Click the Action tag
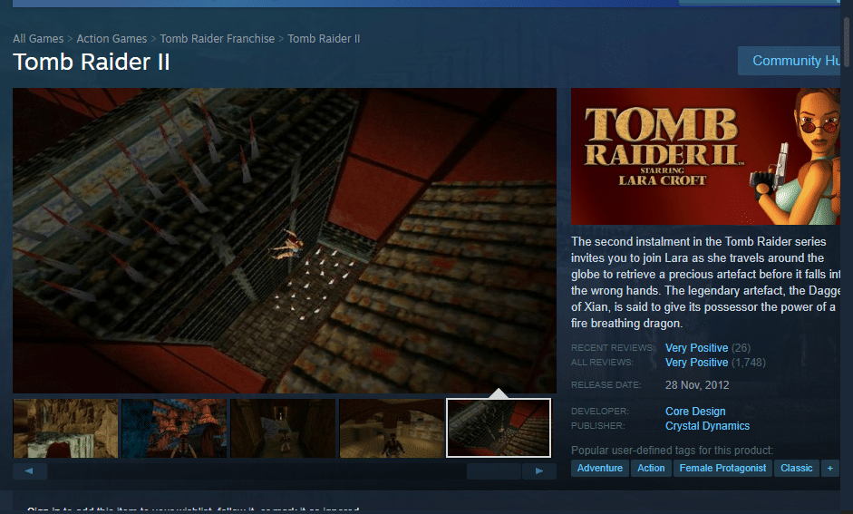The image size is (853, 514). (651, 469)
